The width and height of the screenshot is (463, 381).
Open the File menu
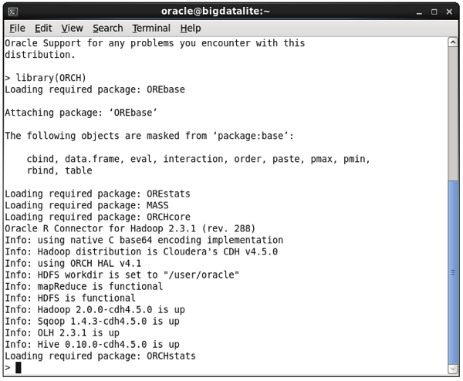(17, 29)
